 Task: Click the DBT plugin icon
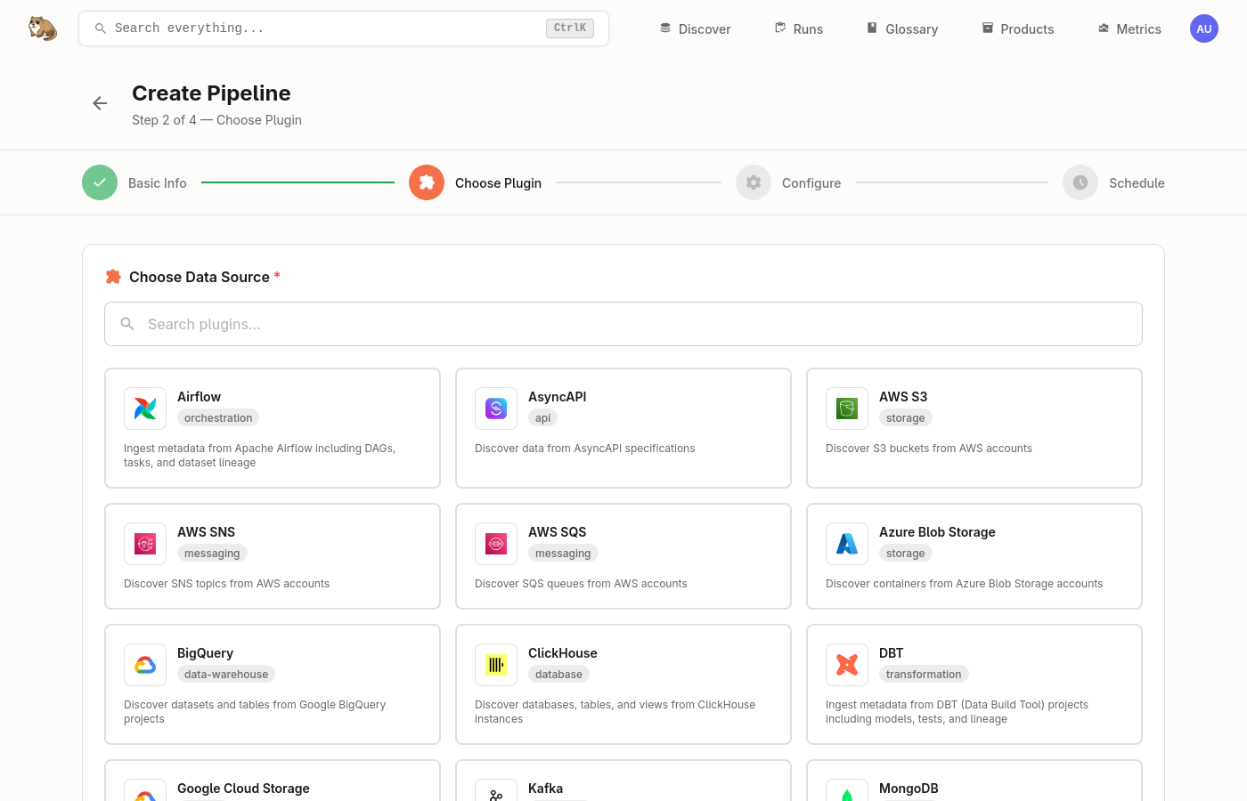coord(846,664)
